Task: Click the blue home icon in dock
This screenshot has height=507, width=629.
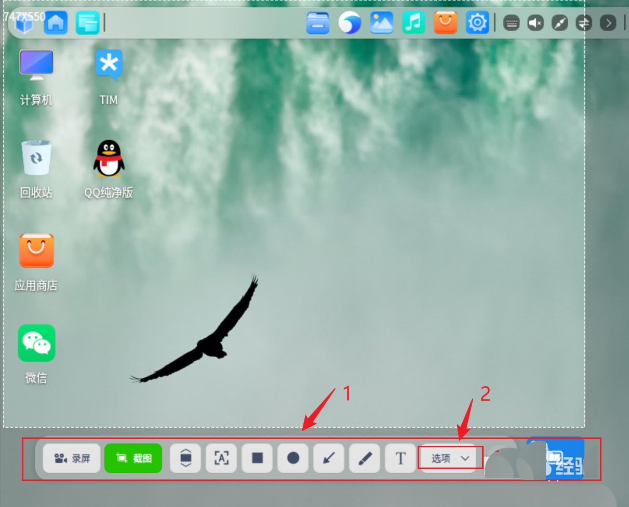Action: point(56,23)
